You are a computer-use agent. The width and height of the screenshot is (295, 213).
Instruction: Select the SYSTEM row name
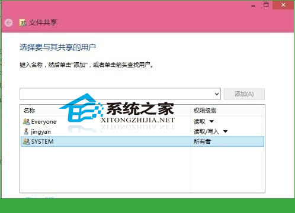(42, 141)
